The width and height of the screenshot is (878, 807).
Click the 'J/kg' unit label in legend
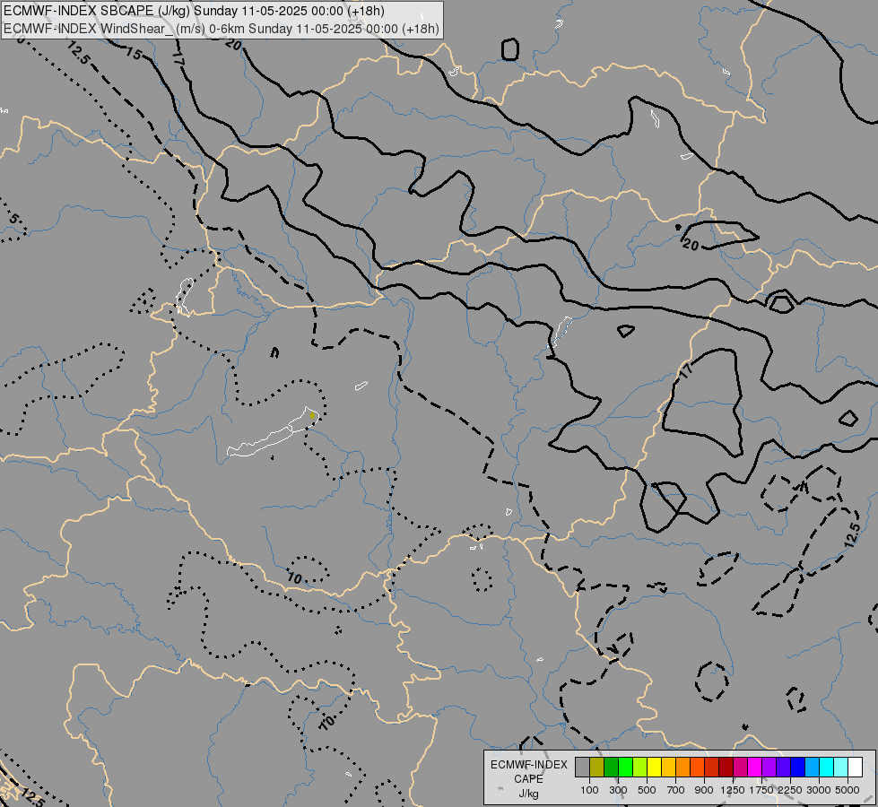pyautogui.click(x=528, y=794)
